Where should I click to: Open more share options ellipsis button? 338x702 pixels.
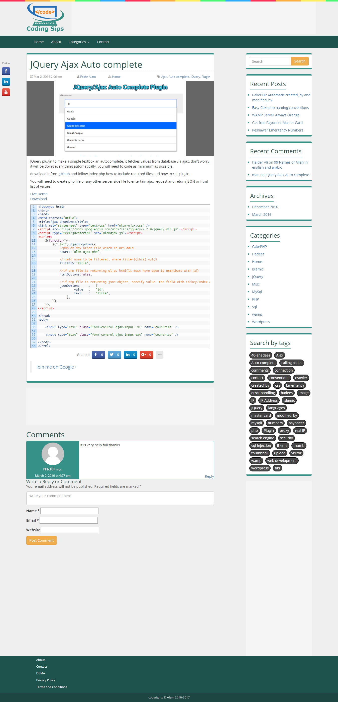(159, 355)
